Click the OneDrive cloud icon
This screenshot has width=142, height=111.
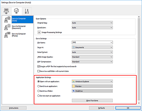coord(73,91)
